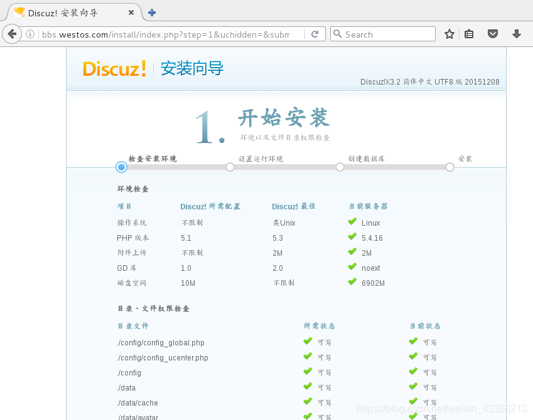The width and height of the screenshot is (533, 420).
Task: Click current-state check for ./data row
Action: tap(413, 386)
